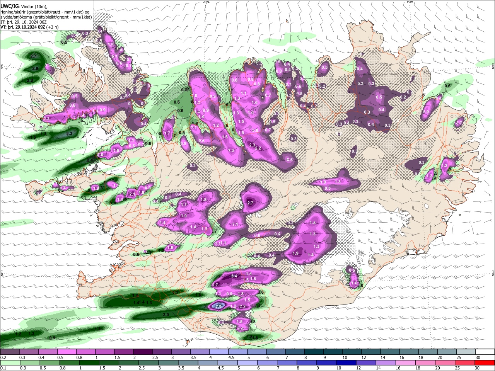Click the 3.3 rain value label
495x371 pixels.
[x=69, y=133]
